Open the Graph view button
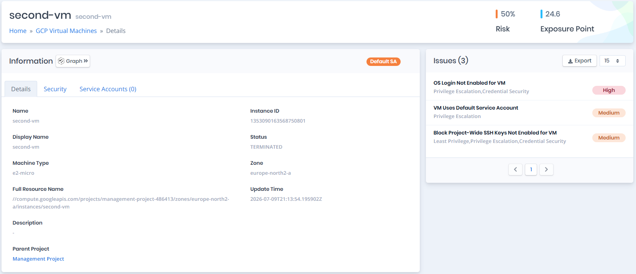 [73, 61]
